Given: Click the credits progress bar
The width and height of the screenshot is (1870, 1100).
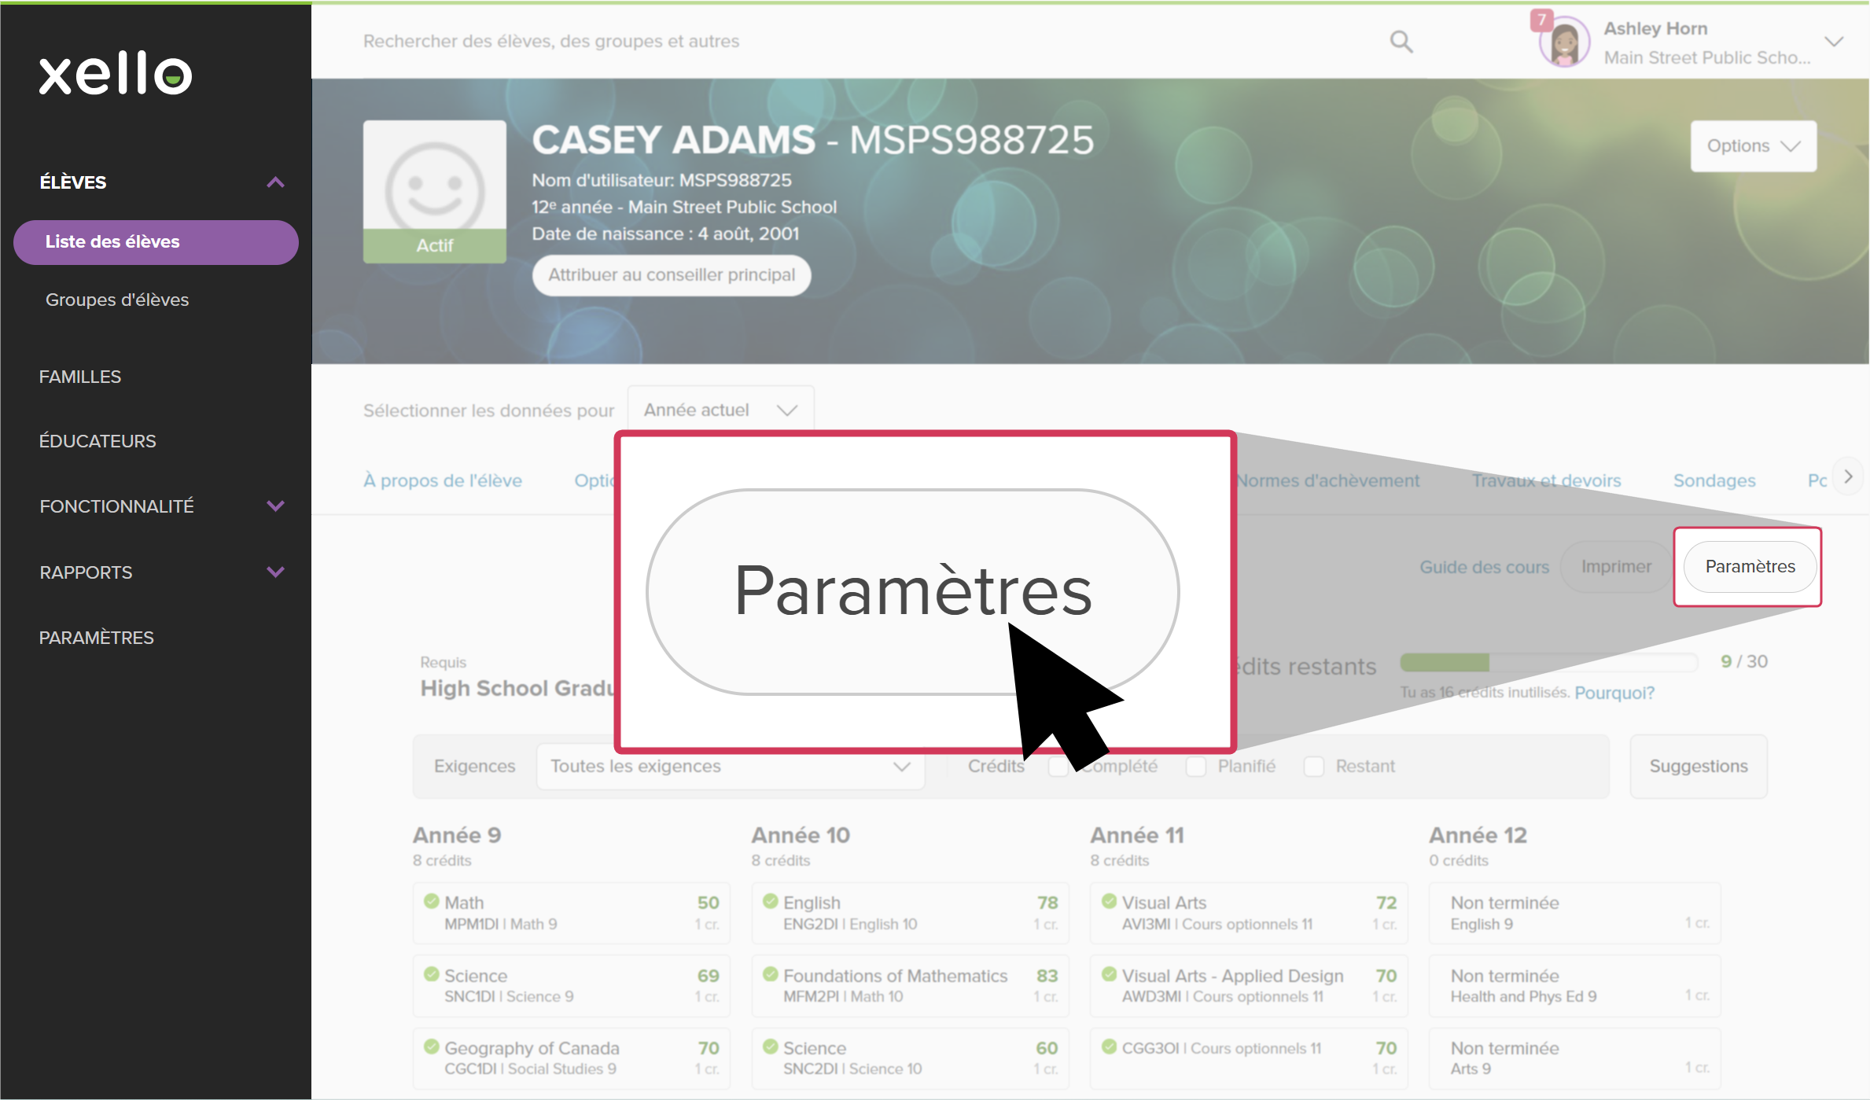Looking at the screenshot, I should (1548, 663).
